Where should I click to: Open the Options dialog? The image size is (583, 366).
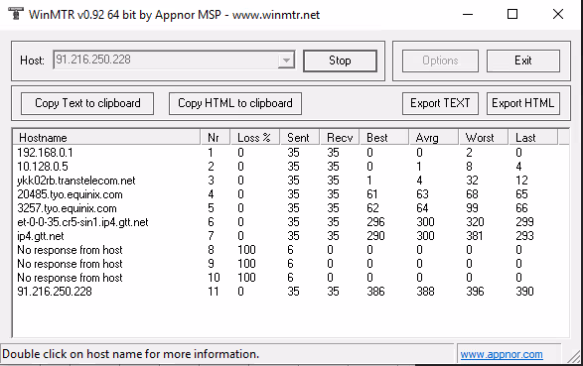440,61
